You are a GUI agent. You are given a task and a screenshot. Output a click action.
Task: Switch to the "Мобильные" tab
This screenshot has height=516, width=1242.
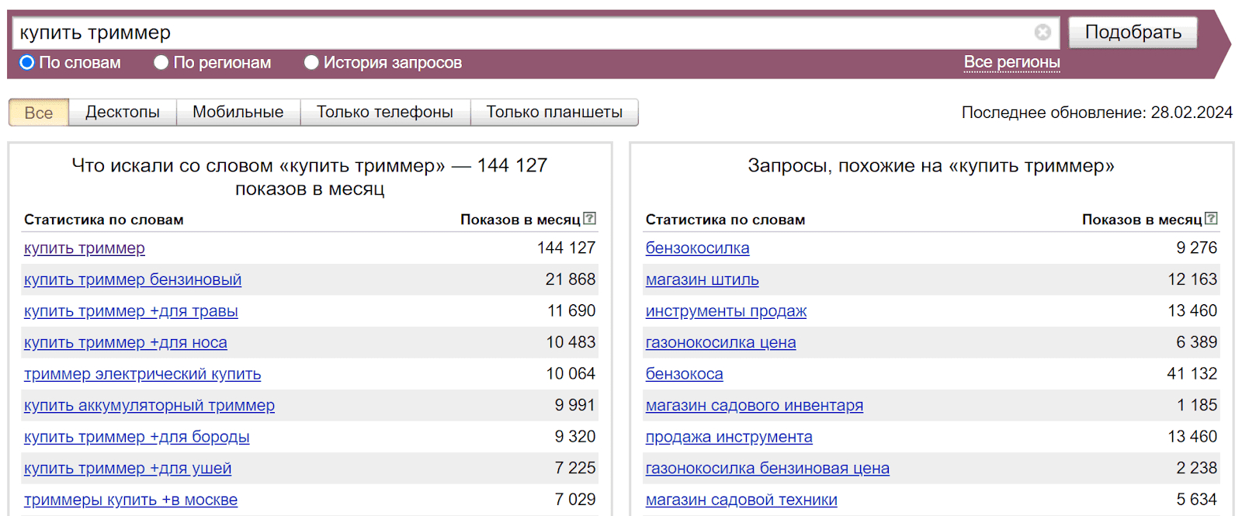[x=238, y=113]
